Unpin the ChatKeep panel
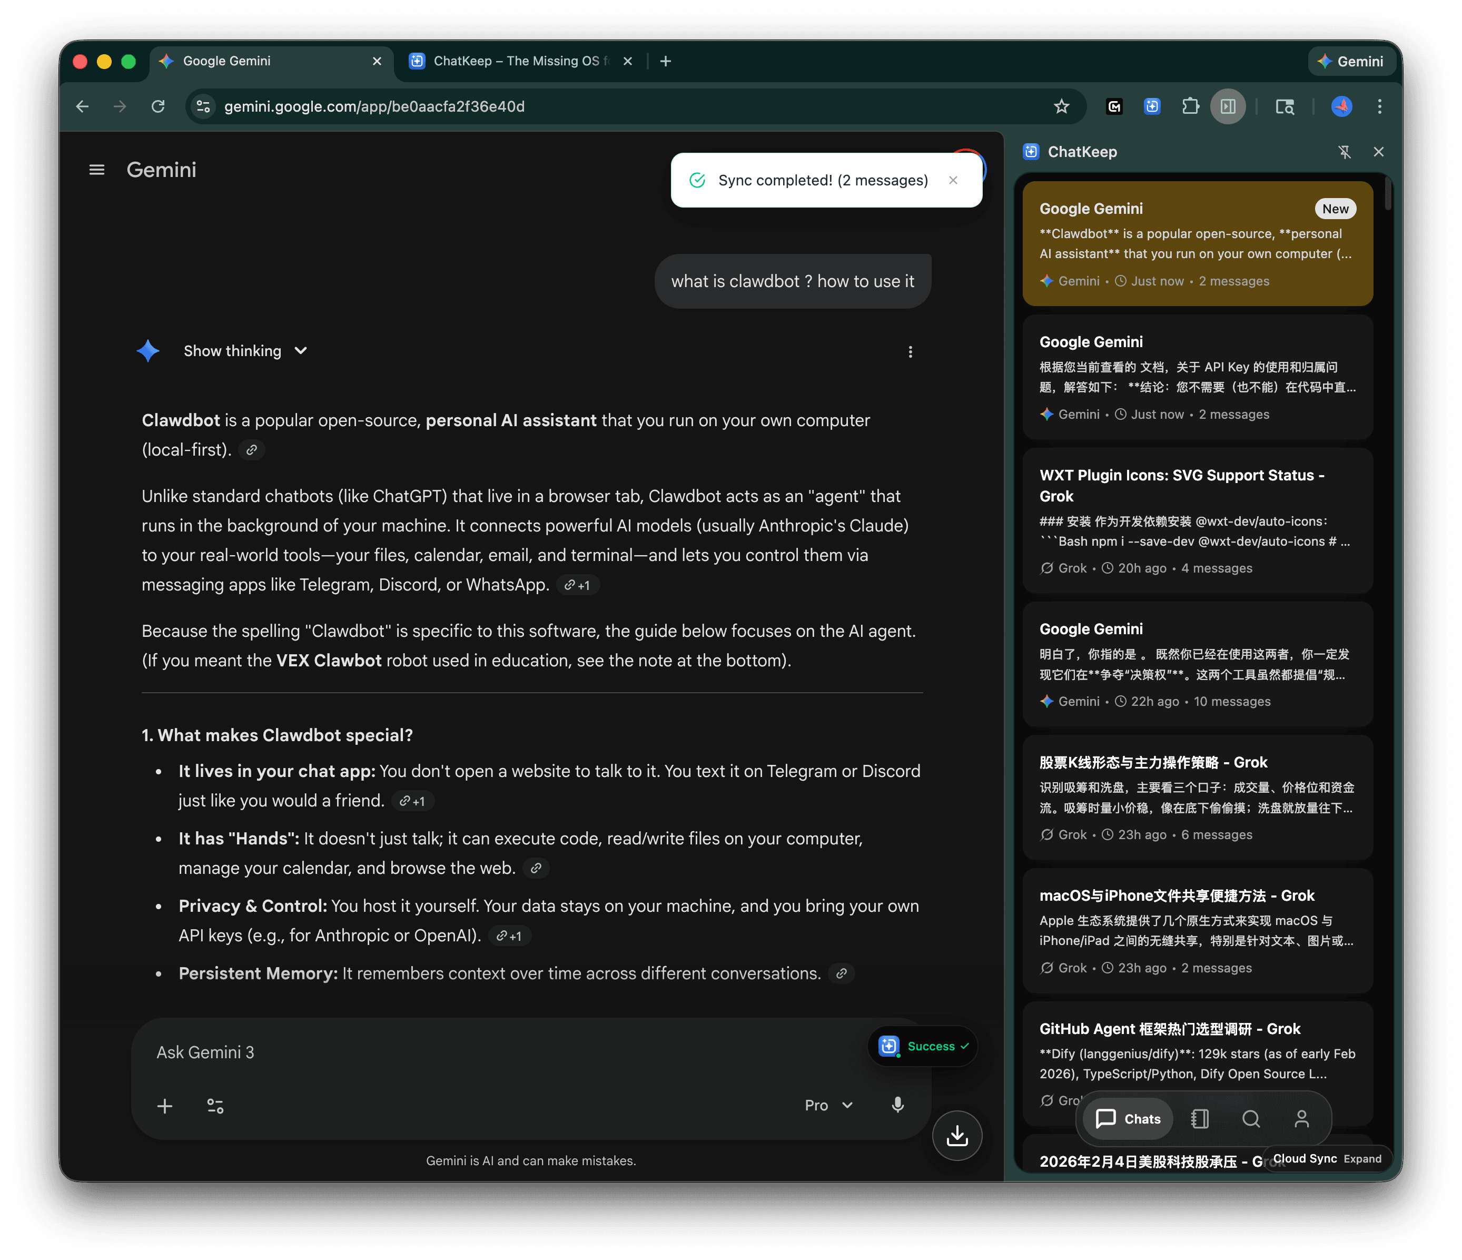 coord(1345,151)
